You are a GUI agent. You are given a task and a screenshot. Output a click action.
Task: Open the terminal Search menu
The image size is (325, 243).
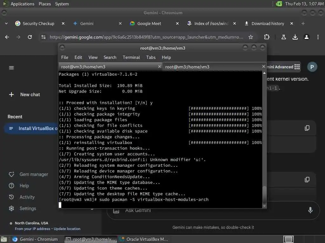tap(110, 58)
